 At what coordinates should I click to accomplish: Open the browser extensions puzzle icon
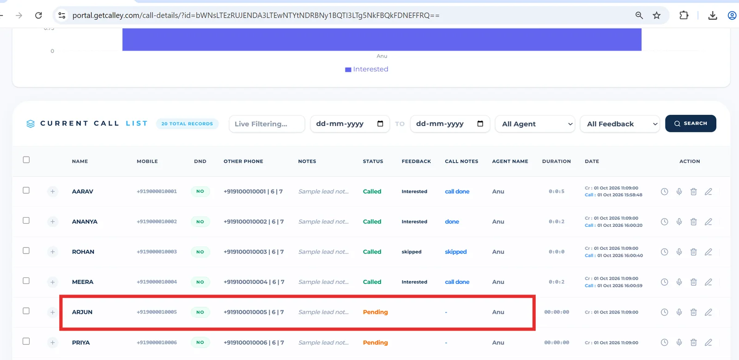coord(684,15)
